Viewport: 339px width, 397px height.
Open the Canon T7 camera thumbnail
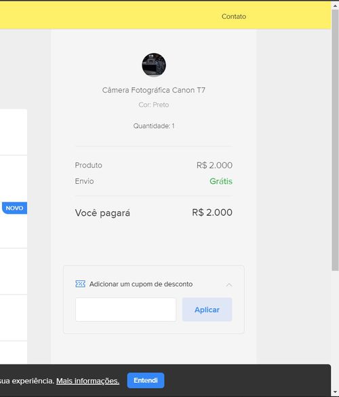point(154,65)
